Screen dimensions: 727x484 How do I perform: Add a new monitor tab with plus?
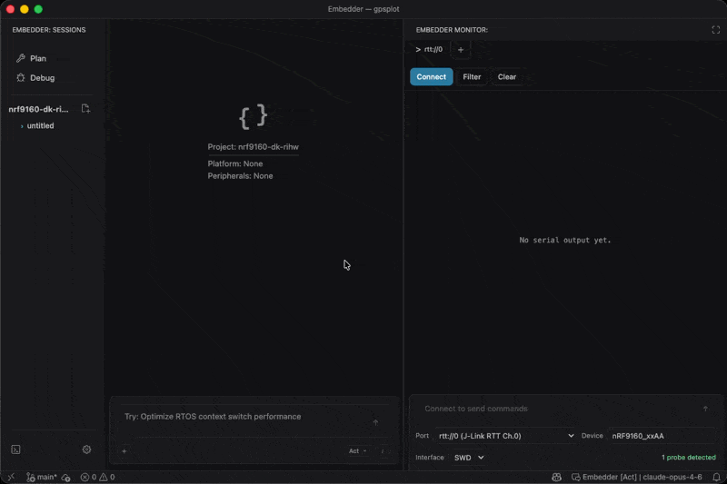click(x=461, y=50)
